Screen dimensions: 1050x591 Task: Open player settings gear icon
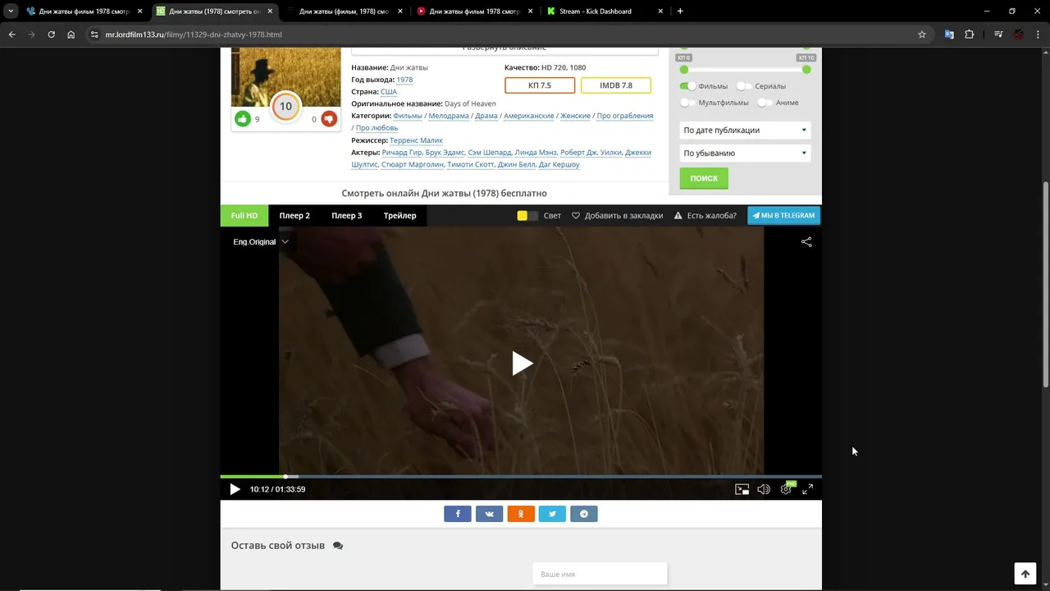click(786, 489)
